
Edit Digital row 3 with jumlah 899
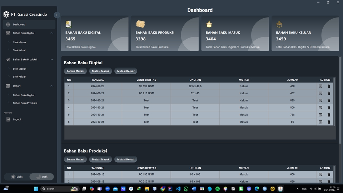tap(320, 100)
